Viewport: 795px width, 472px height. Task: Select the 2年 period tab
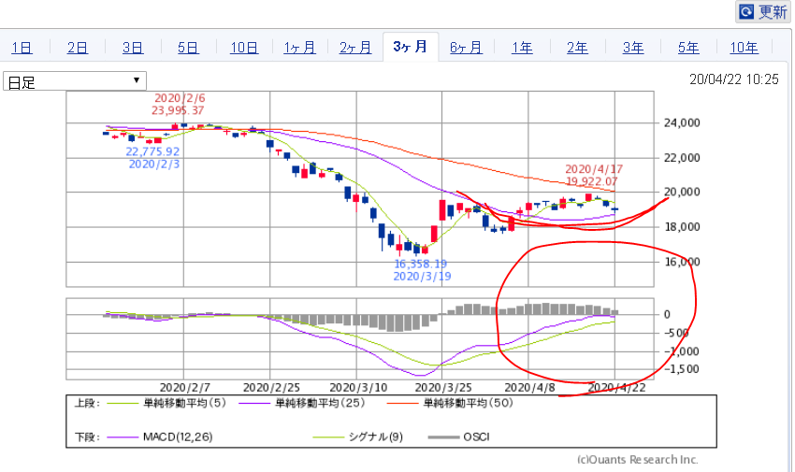(577, 47)
